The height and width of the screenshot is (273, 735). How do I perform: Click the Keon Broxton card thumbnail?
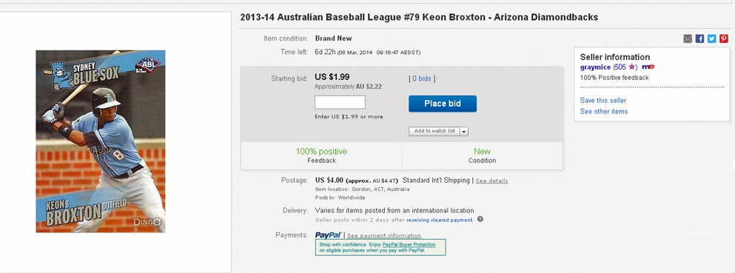click(101, 141)
